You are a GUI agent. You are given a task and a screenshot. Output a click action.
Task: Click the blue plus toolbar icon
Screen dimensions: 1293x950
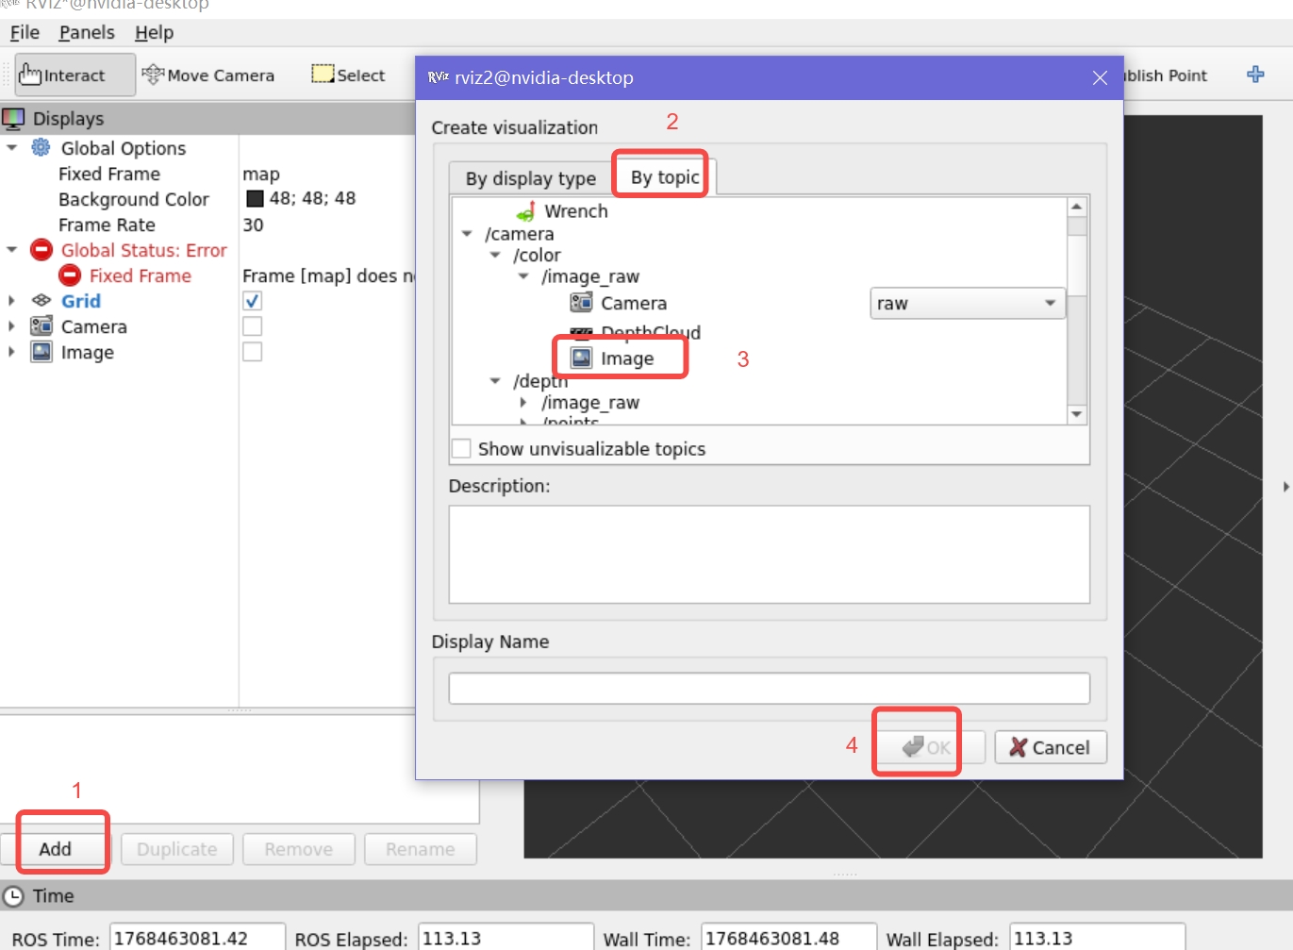coord(1255,75)
